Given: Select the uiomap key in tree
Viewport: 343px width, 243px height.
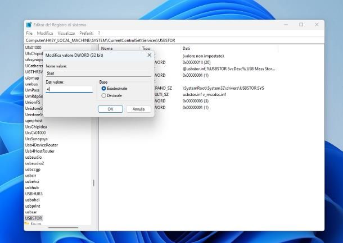Looking at the screenshot, I should coord(32,78).
